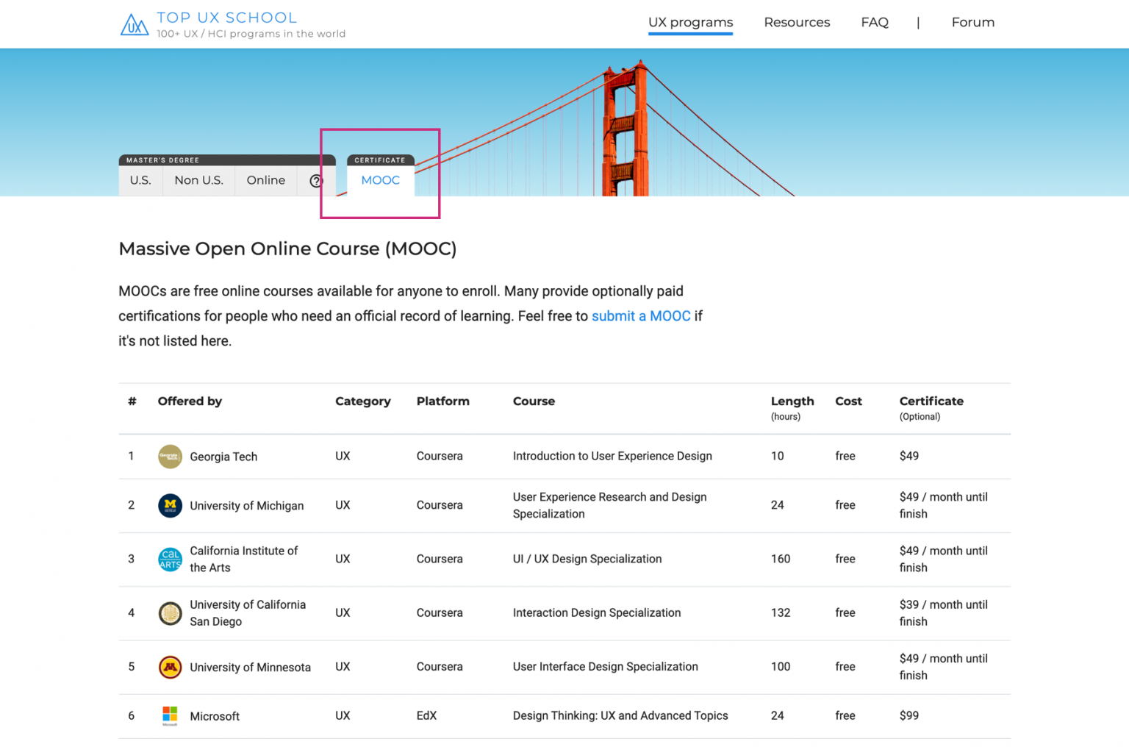This screenshot has width=1129, height=747.
Task: Open the FAQ menu item
Action: (875, 22)
